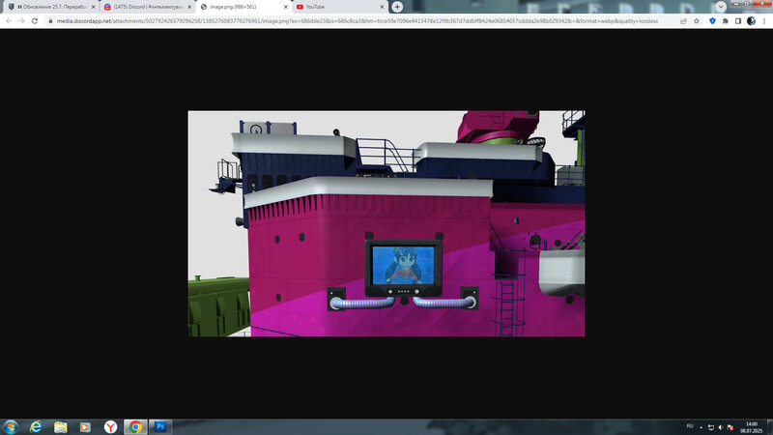The height and width of the screenshot is (435, 773).
Task: Reload the current page
Action: point(35,21)
